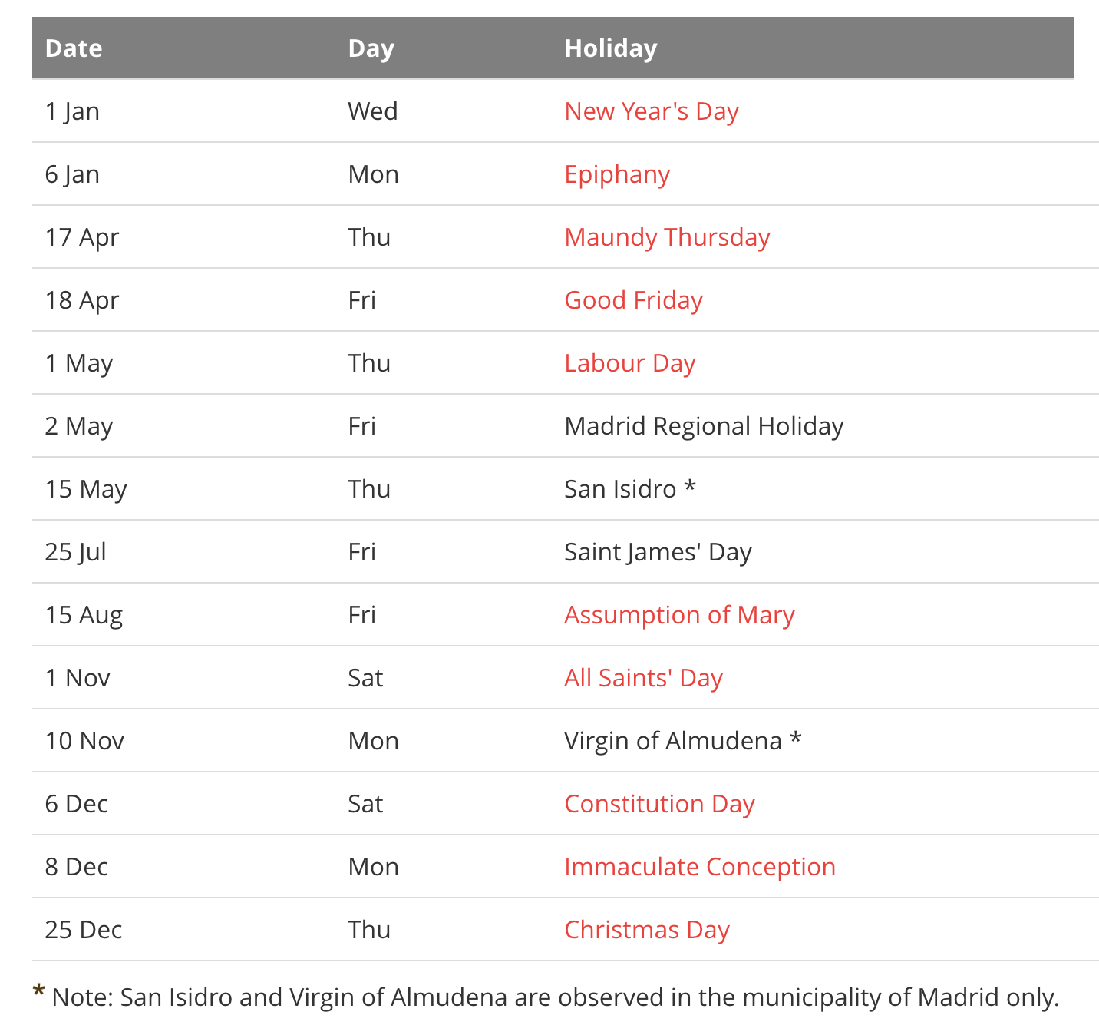Open the All Saints' Day link
Viewport: 1099px width, 1035px height.
[643, 678]
